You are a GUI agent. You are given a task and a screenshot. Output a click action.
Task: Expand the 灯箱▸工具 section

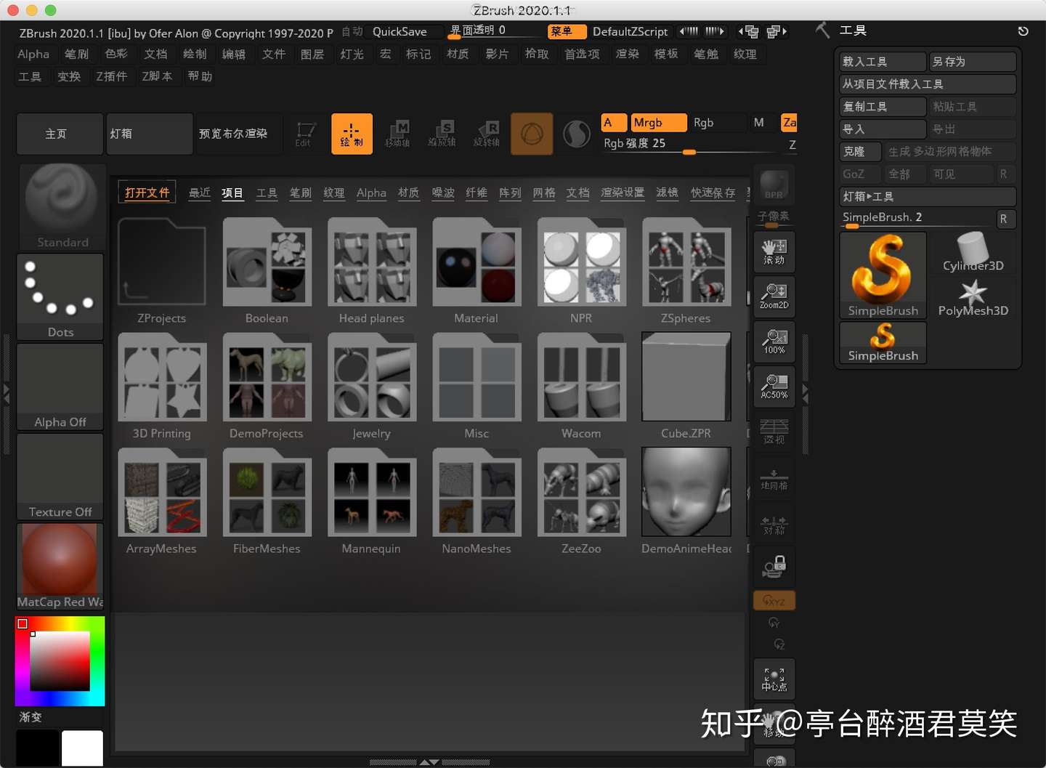pos(928,196)
